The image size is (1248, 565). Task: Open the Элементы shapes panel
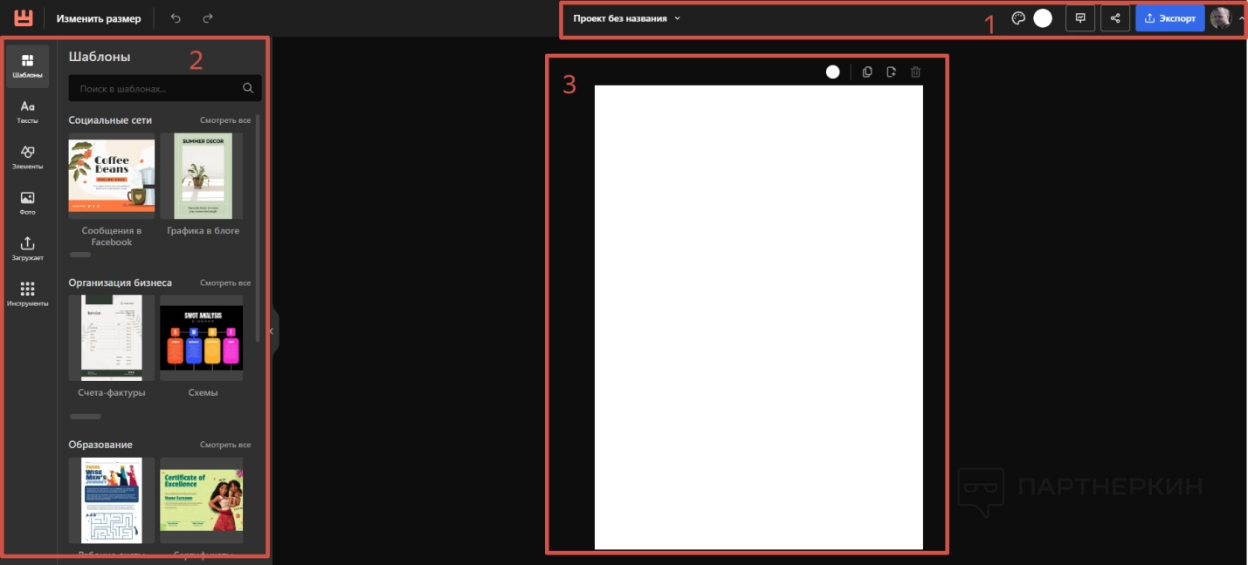pos(27,157)
